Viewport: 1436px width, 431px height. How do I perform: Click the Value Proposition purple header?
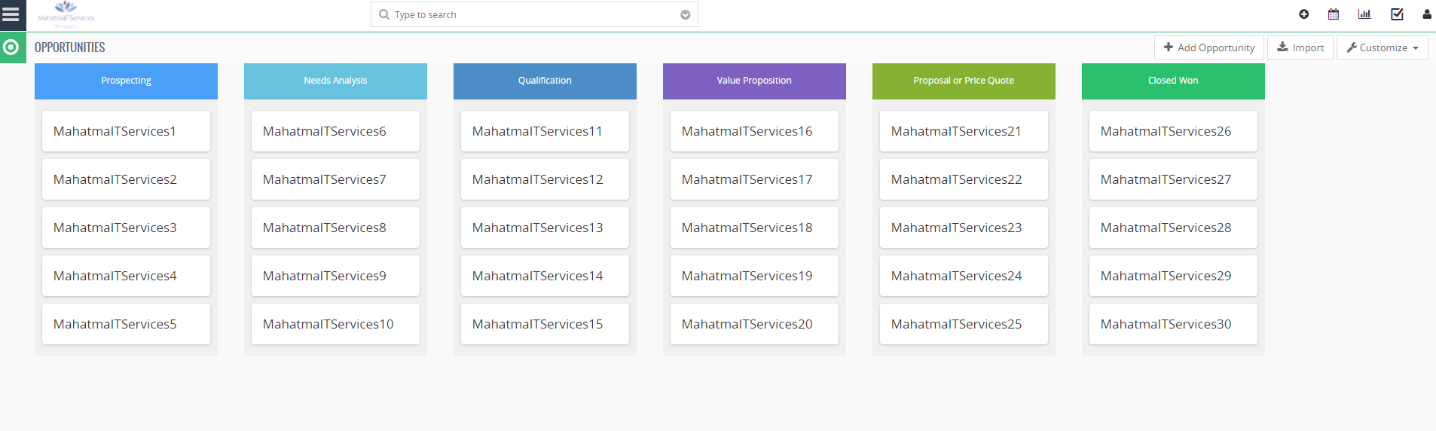pyautogui.click(x=753, y=81)
